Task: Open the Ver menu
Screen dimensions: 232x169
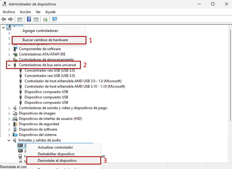Action: click(38, 12)
